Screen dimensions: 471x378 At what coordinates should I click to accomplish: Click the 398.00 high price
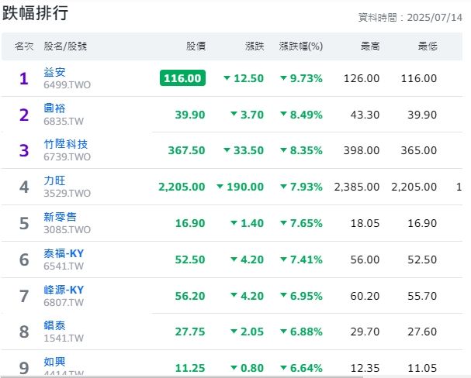[x=362, y=150]
